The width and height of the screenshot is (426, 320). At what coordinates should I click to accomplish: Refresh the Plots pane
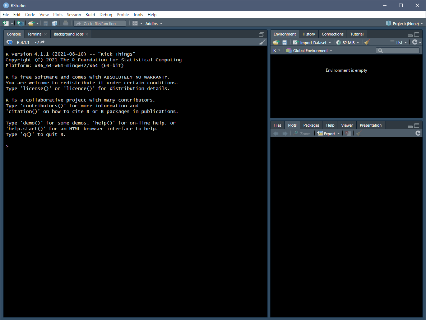coord(418,133)
